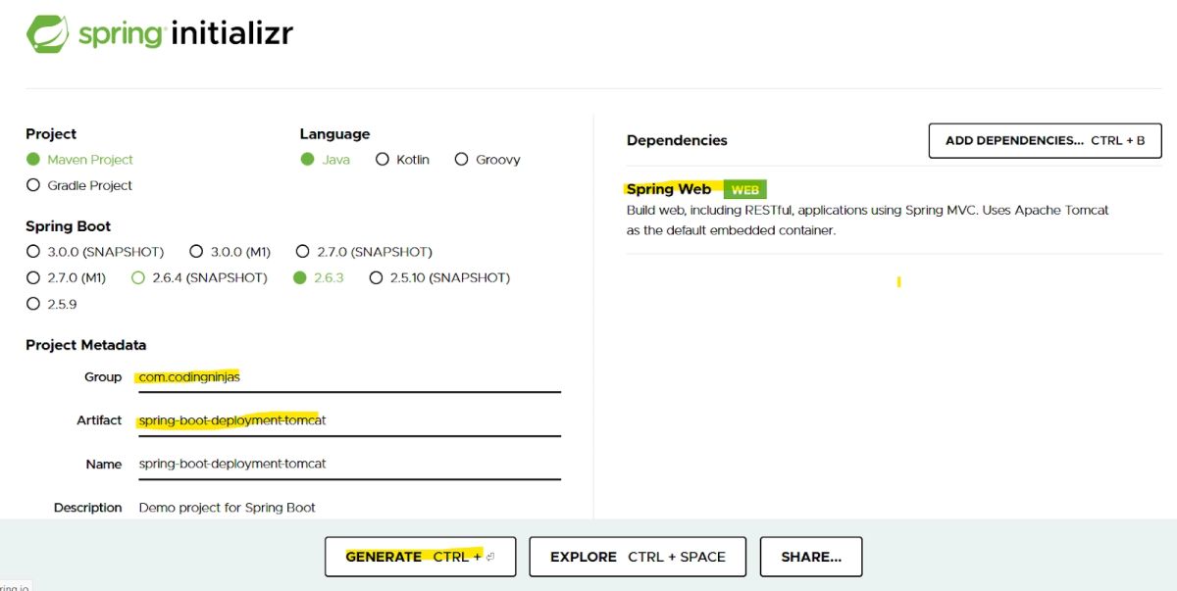Click the Spring Boot section heading
This screenshot has width=1177, height=591.
tap(68, 226)
